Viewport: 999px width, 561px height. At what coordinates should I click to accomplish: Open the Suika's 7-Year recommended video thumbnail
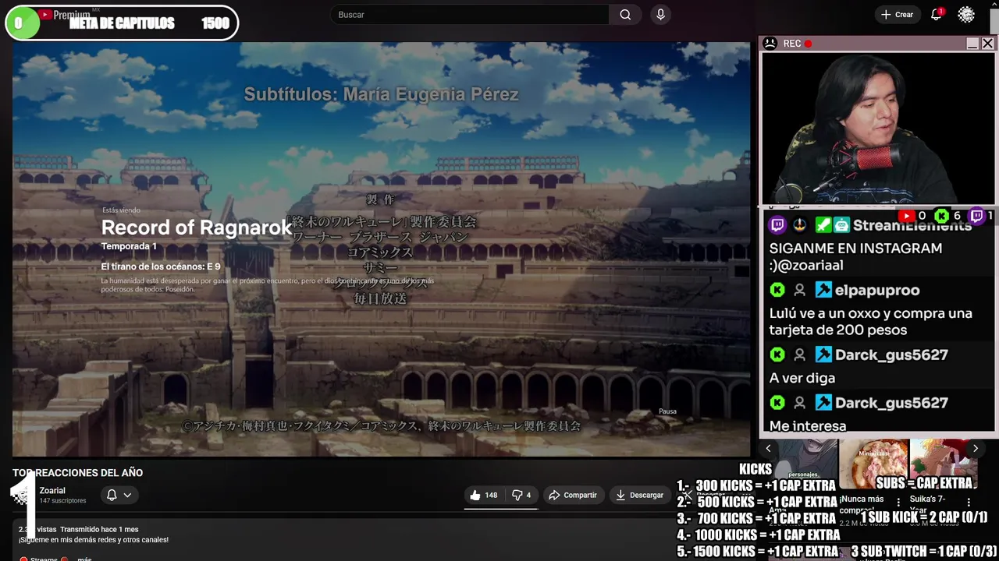[944, 464]
